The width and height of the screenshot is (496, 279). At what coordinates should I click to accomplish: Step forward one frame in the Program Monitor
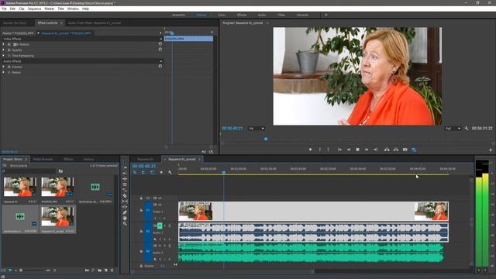pyautogui.click(x=367, y=150)
